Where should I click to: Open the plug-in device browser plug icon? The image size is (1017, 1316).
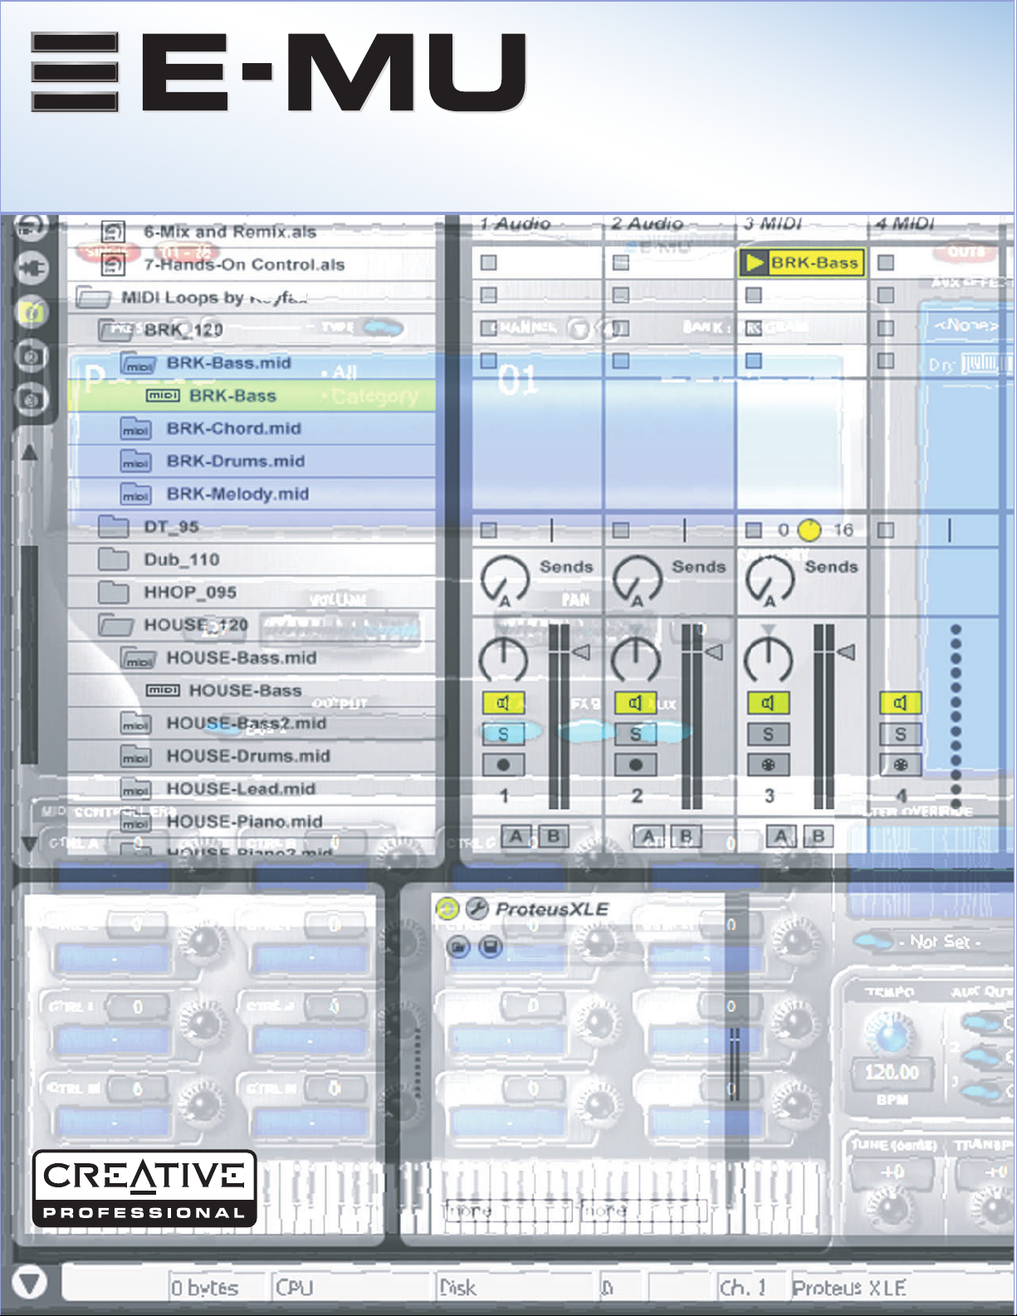coord(32,267)
